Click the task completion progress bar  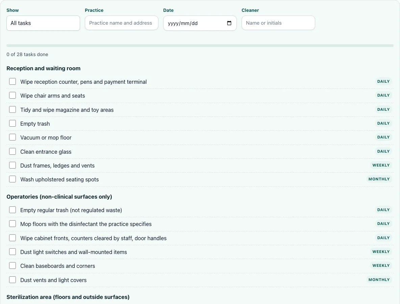click(x=200, y=46)
